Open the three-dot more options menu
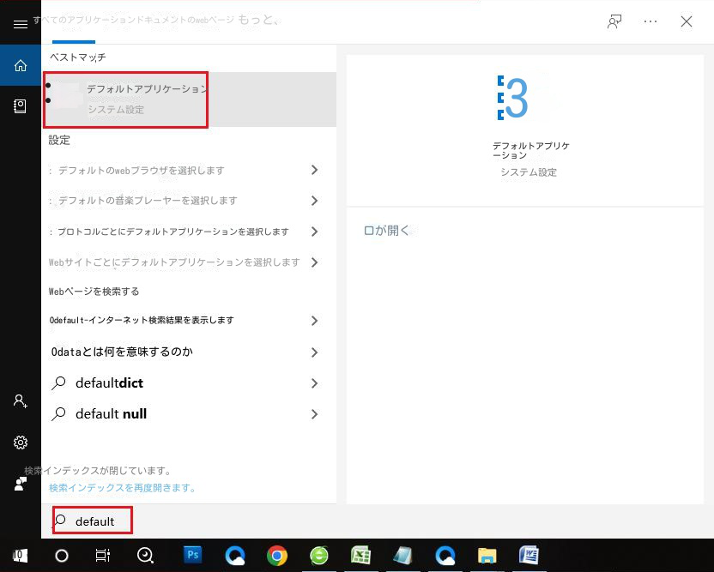Screen dimensions: 714x572 click(650, 22)
